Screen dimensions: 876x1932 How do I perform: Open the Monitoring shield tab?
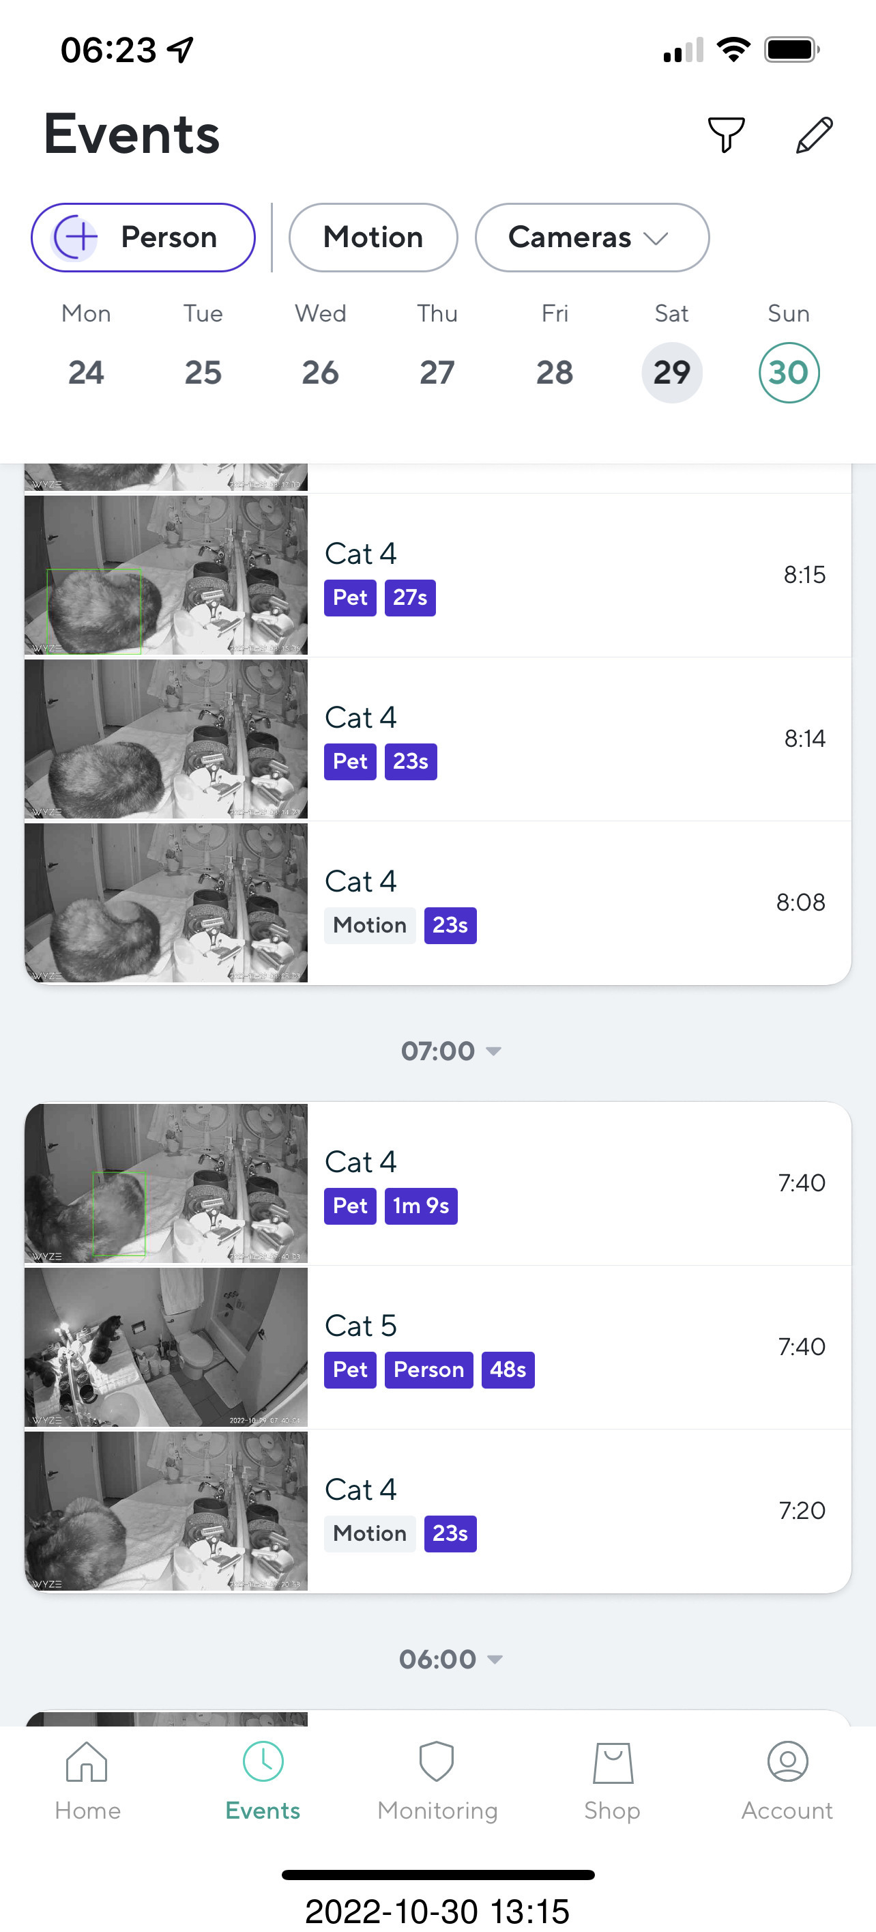(437, 1779)
